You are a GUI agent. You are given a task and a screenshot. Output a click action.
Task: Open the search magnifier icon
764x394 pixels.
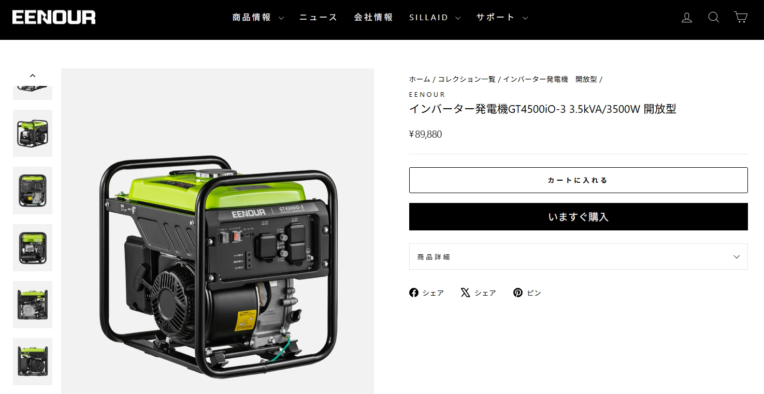tap(714, 18)
